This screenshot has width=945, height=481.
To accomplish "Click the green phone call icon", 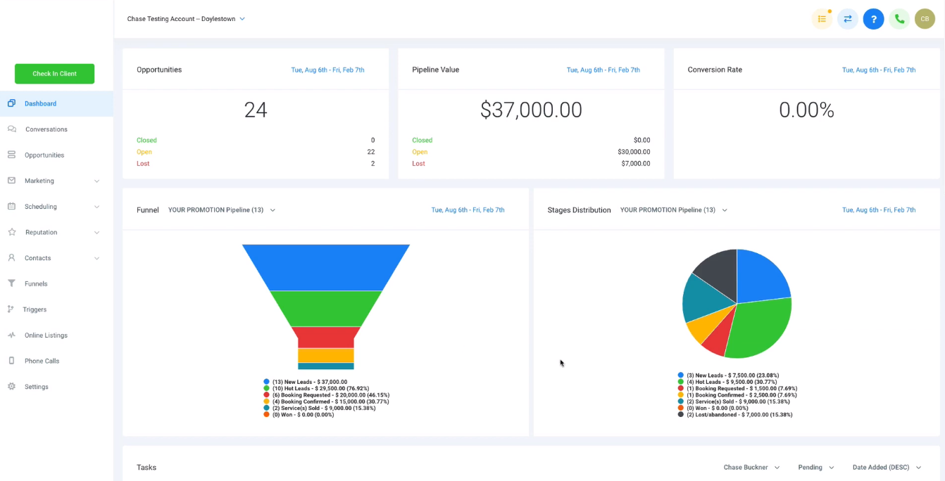I will [x=899, y=19].
